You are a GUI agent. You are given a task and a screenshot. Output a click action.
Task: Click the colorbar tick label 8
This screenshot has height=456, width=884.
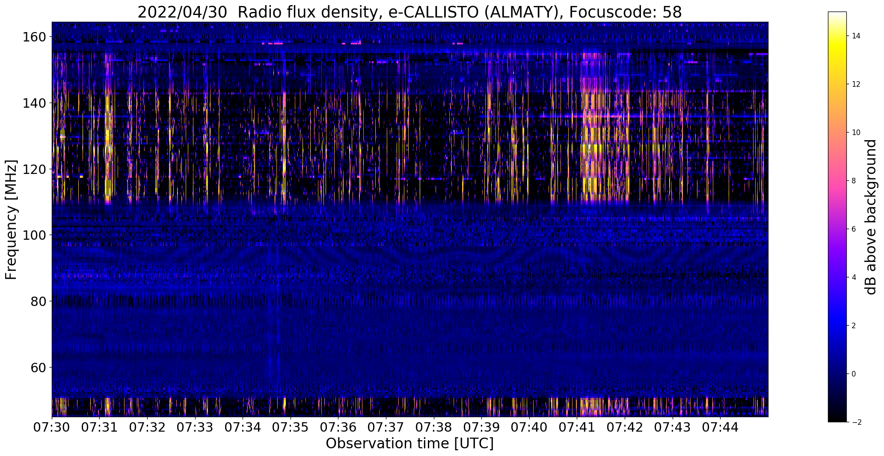pyautogui.click(x=854, y=181)
